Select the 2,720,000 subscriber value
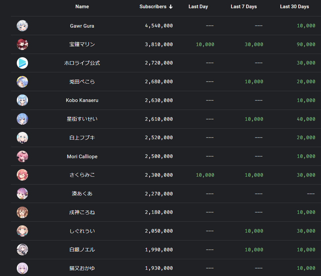 coord(159,63)
